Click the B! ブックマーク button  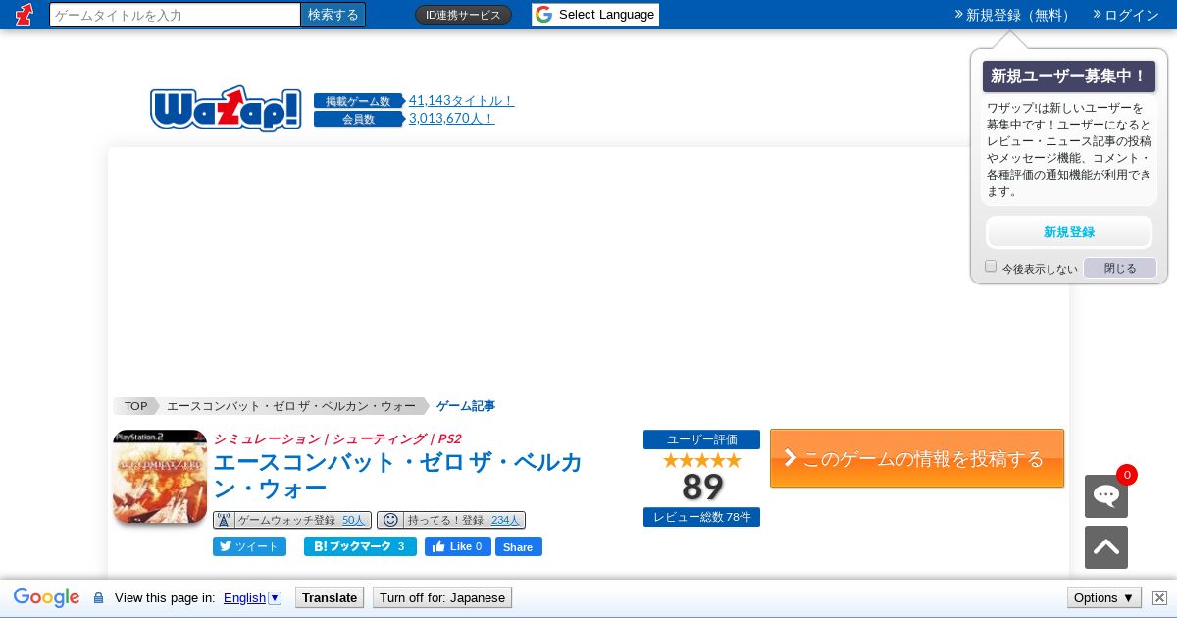click(360, 546)
